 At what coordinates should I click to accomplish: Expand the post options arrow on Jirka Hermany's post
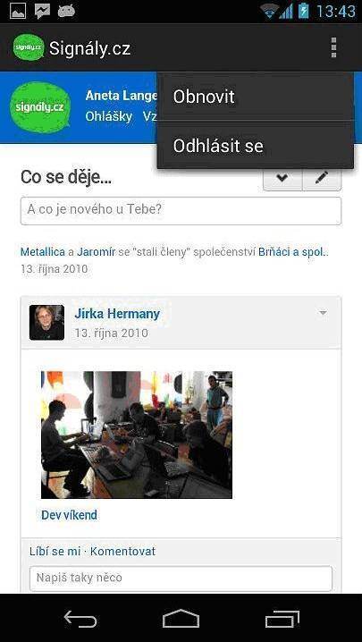[x=323, y=313]
